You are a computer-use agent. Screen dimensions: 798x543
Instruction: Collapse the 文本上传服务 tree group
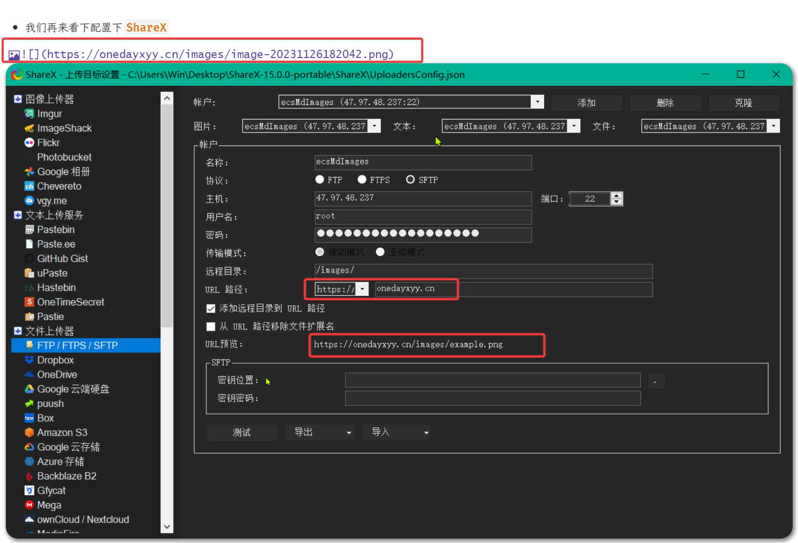(18, 215)
